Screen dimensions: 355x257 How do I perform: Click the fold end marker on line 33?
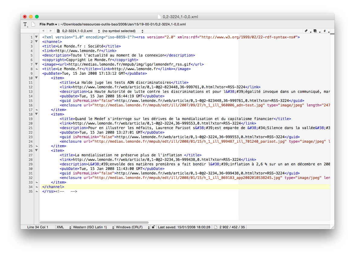click(37, 182)
